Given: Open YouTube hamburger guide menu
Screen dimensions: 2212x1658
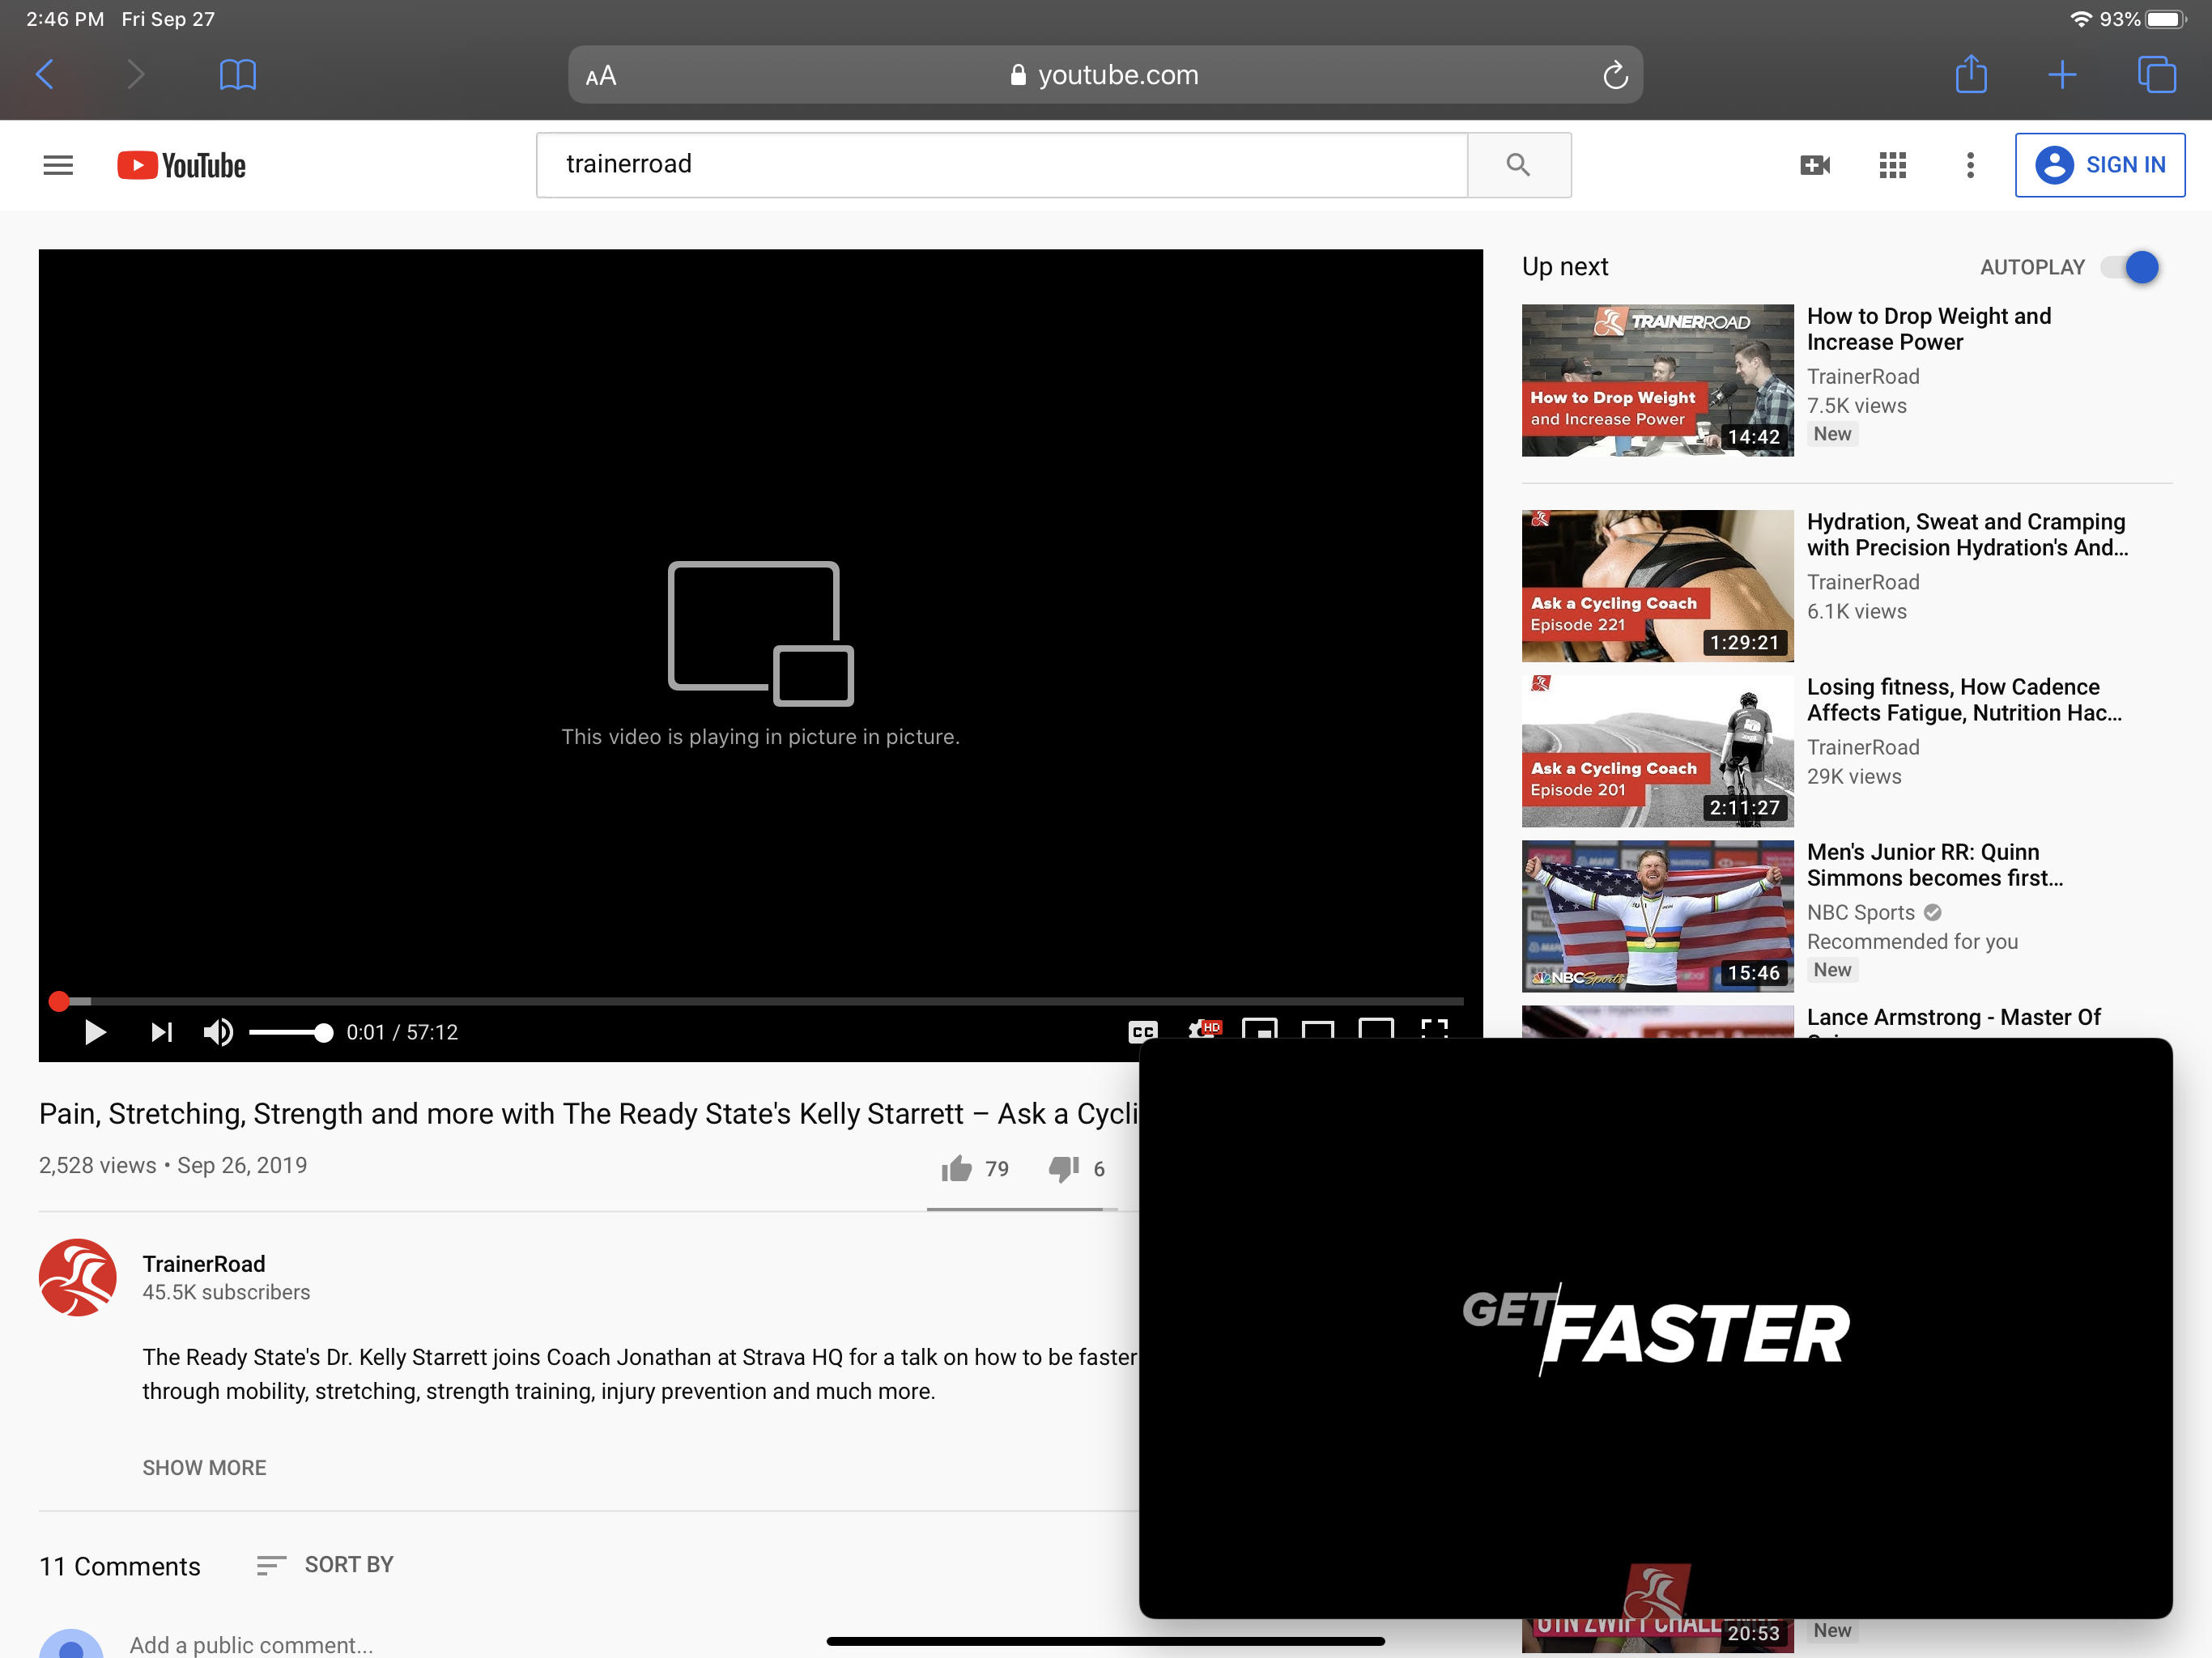Looking at the screenshot, I should [58, 165].
